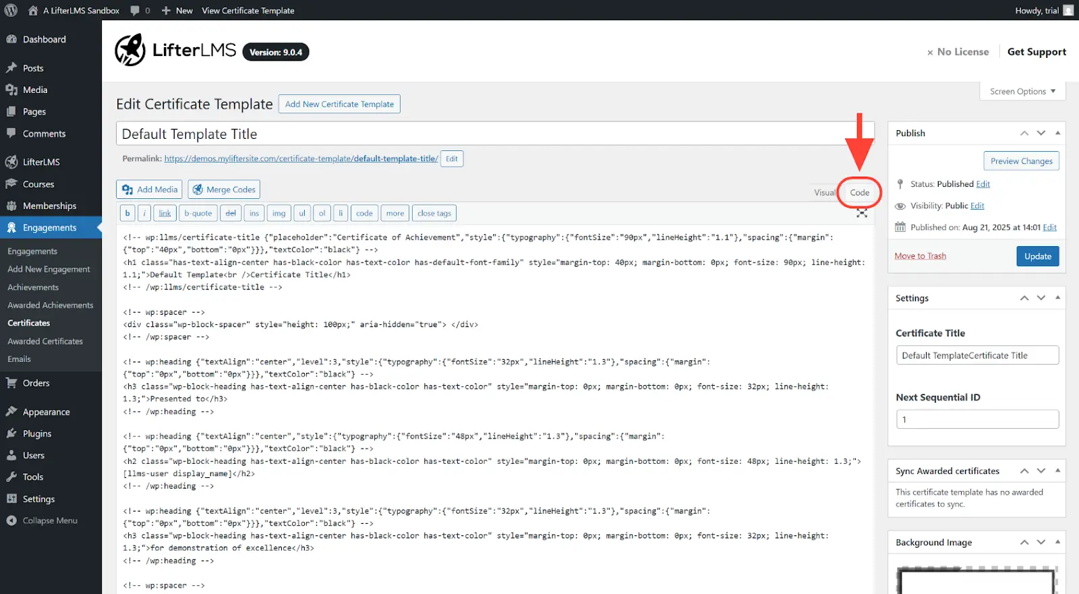Focus the Default Template Title field
This screenshot has height=594, width=1079.
click(x=495, y=133)
